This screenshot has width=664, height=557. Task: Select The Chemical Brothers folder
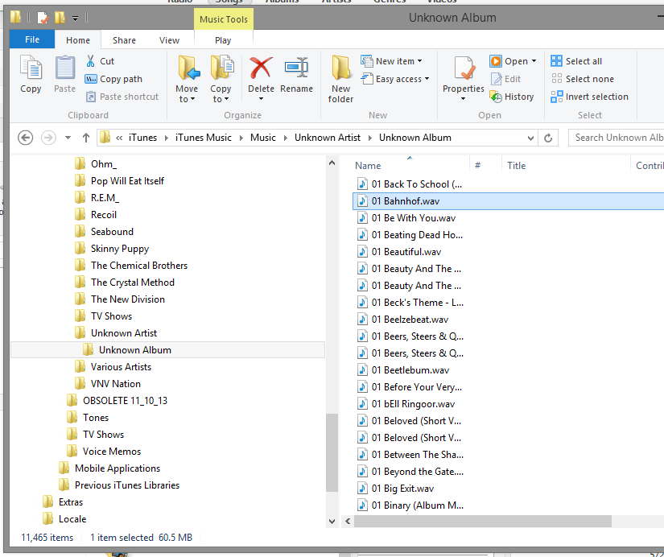[139, 266]
